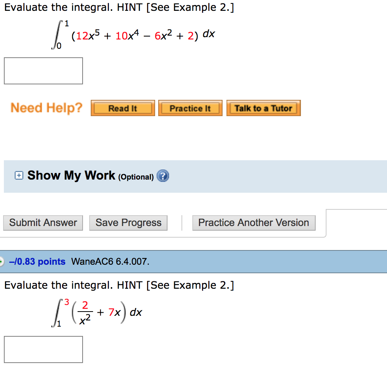Click the first Evaluate the integral prompt
The width and height of the screenshot is (387, 370).
(x=119, y=7)
